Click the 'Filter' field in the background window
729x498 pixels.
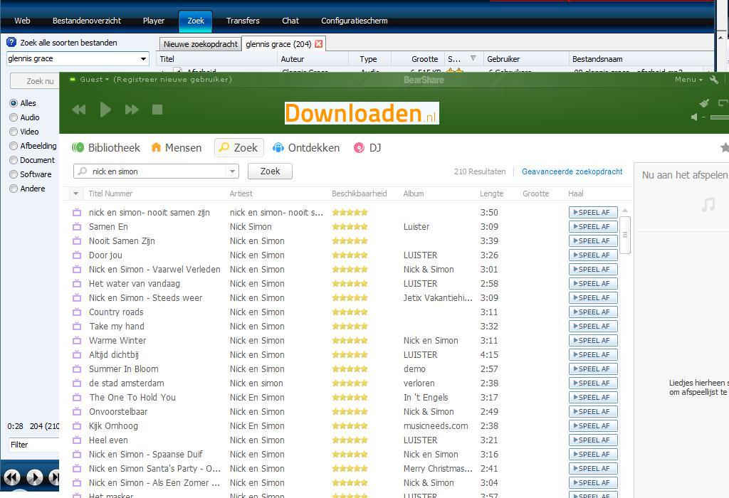pos(33,445)
